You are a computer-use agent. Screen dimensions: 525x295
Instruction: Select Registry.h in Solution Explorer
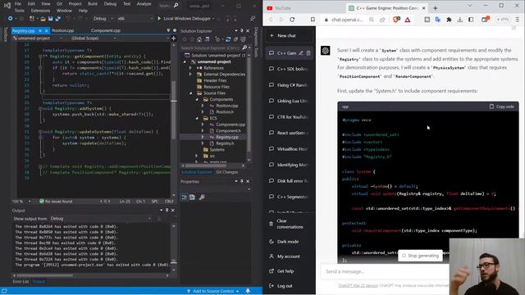click(224, 143)
